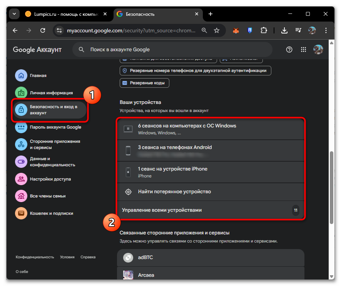Screen dimensions: 341x286
Task: Close the Lumpics.ru tab
Action: (105, 14)
